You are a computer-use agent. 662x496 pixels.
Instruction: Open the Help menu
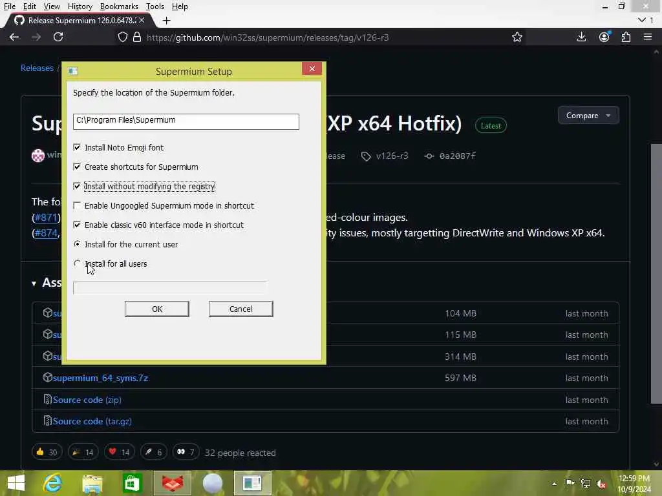[180, 6]
